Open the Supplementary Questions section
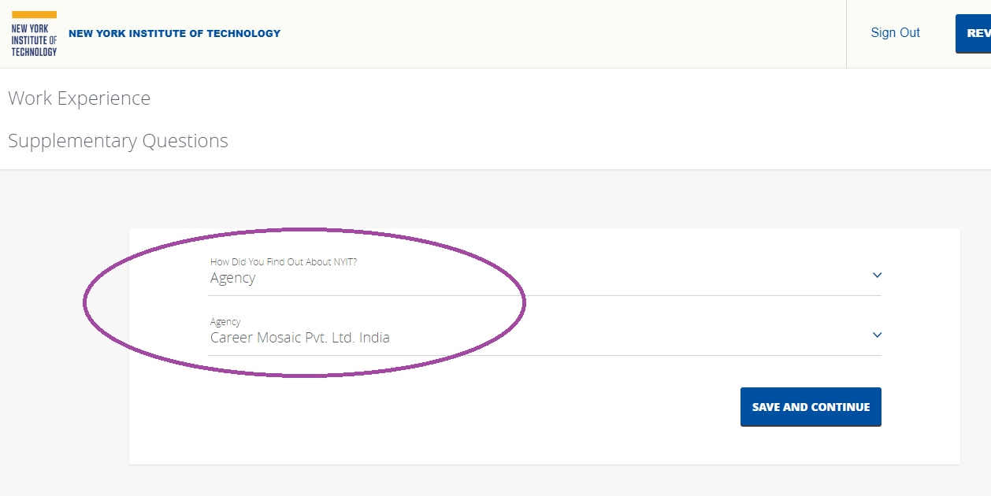991x496 pixels. (118, 141)
